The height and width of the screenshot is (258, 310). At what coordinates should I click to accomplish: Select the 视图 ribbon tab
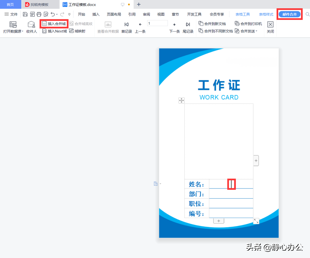pos(161,14)
